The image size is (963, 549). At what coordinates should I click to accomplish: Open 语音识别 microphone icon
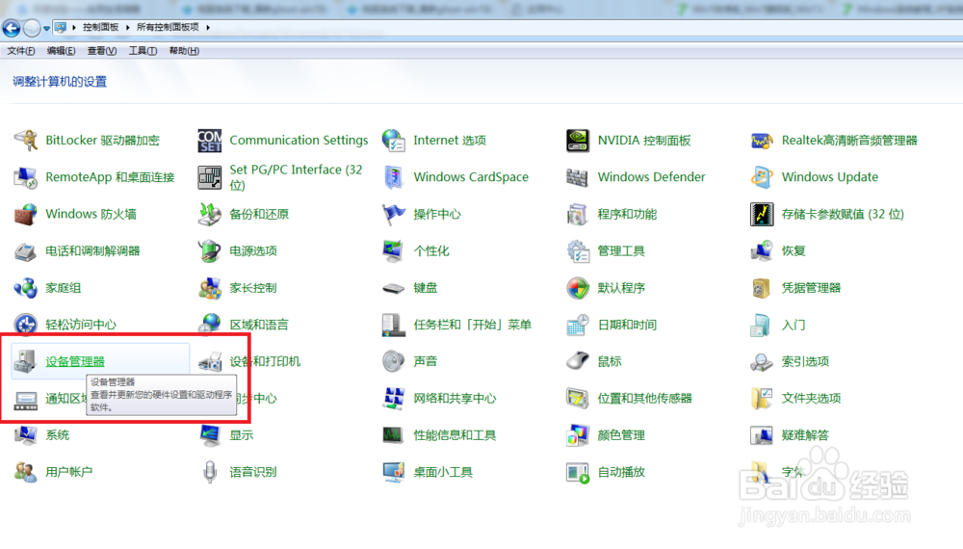209,472
